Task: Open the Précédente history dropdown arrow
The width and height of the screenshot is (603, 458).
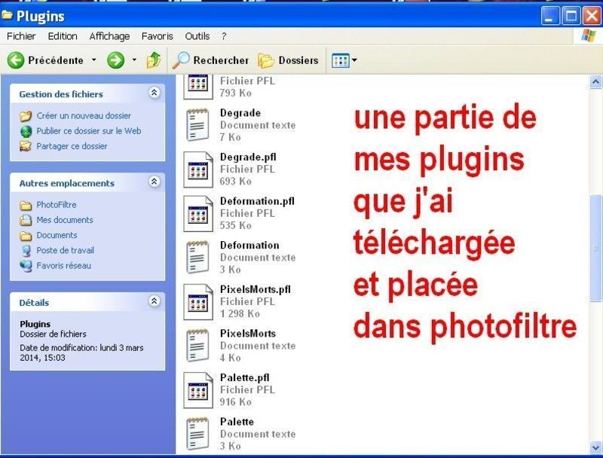Action: [x=93, y=60]
